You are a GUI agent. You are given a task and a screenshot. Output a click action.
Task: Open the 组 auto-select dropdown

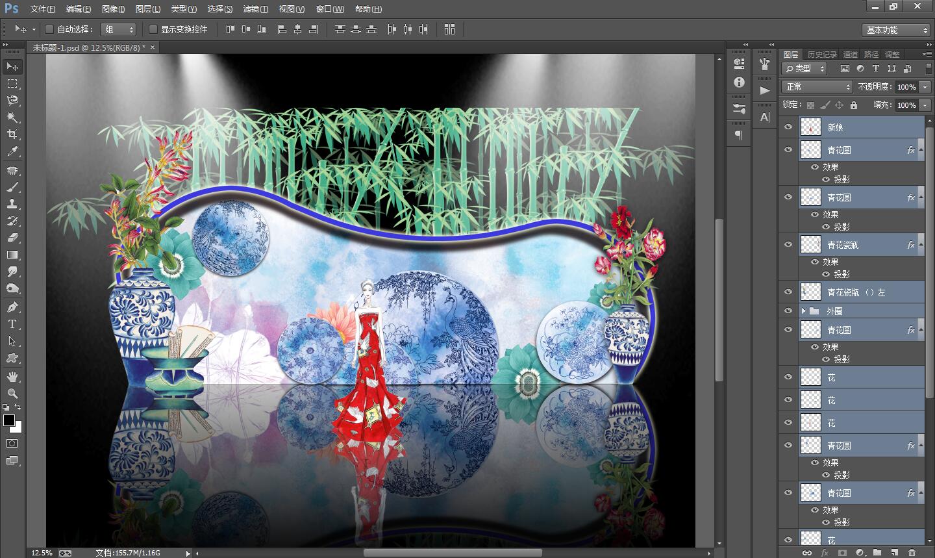(119, 29)
